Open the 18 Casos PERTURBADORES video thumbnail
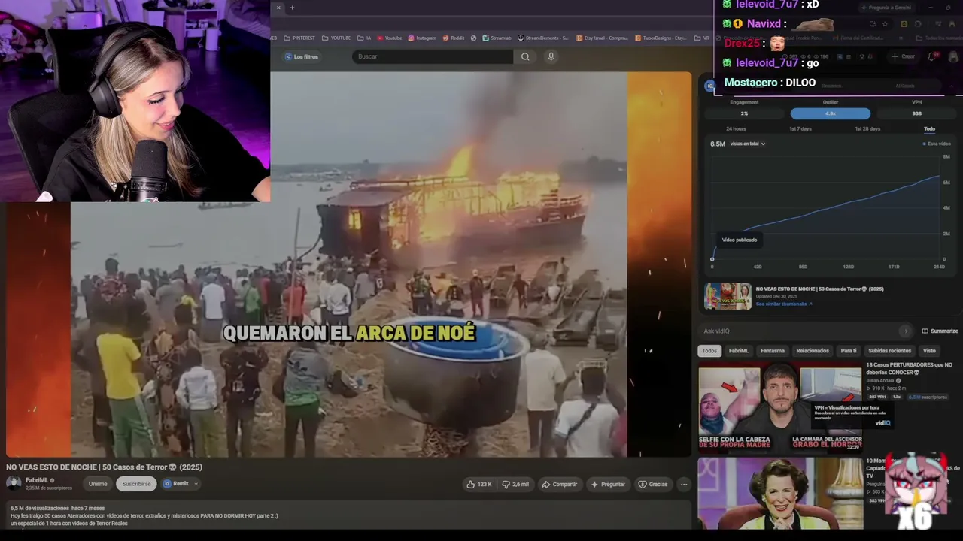 pyautogui.click(x=779, y=408)
